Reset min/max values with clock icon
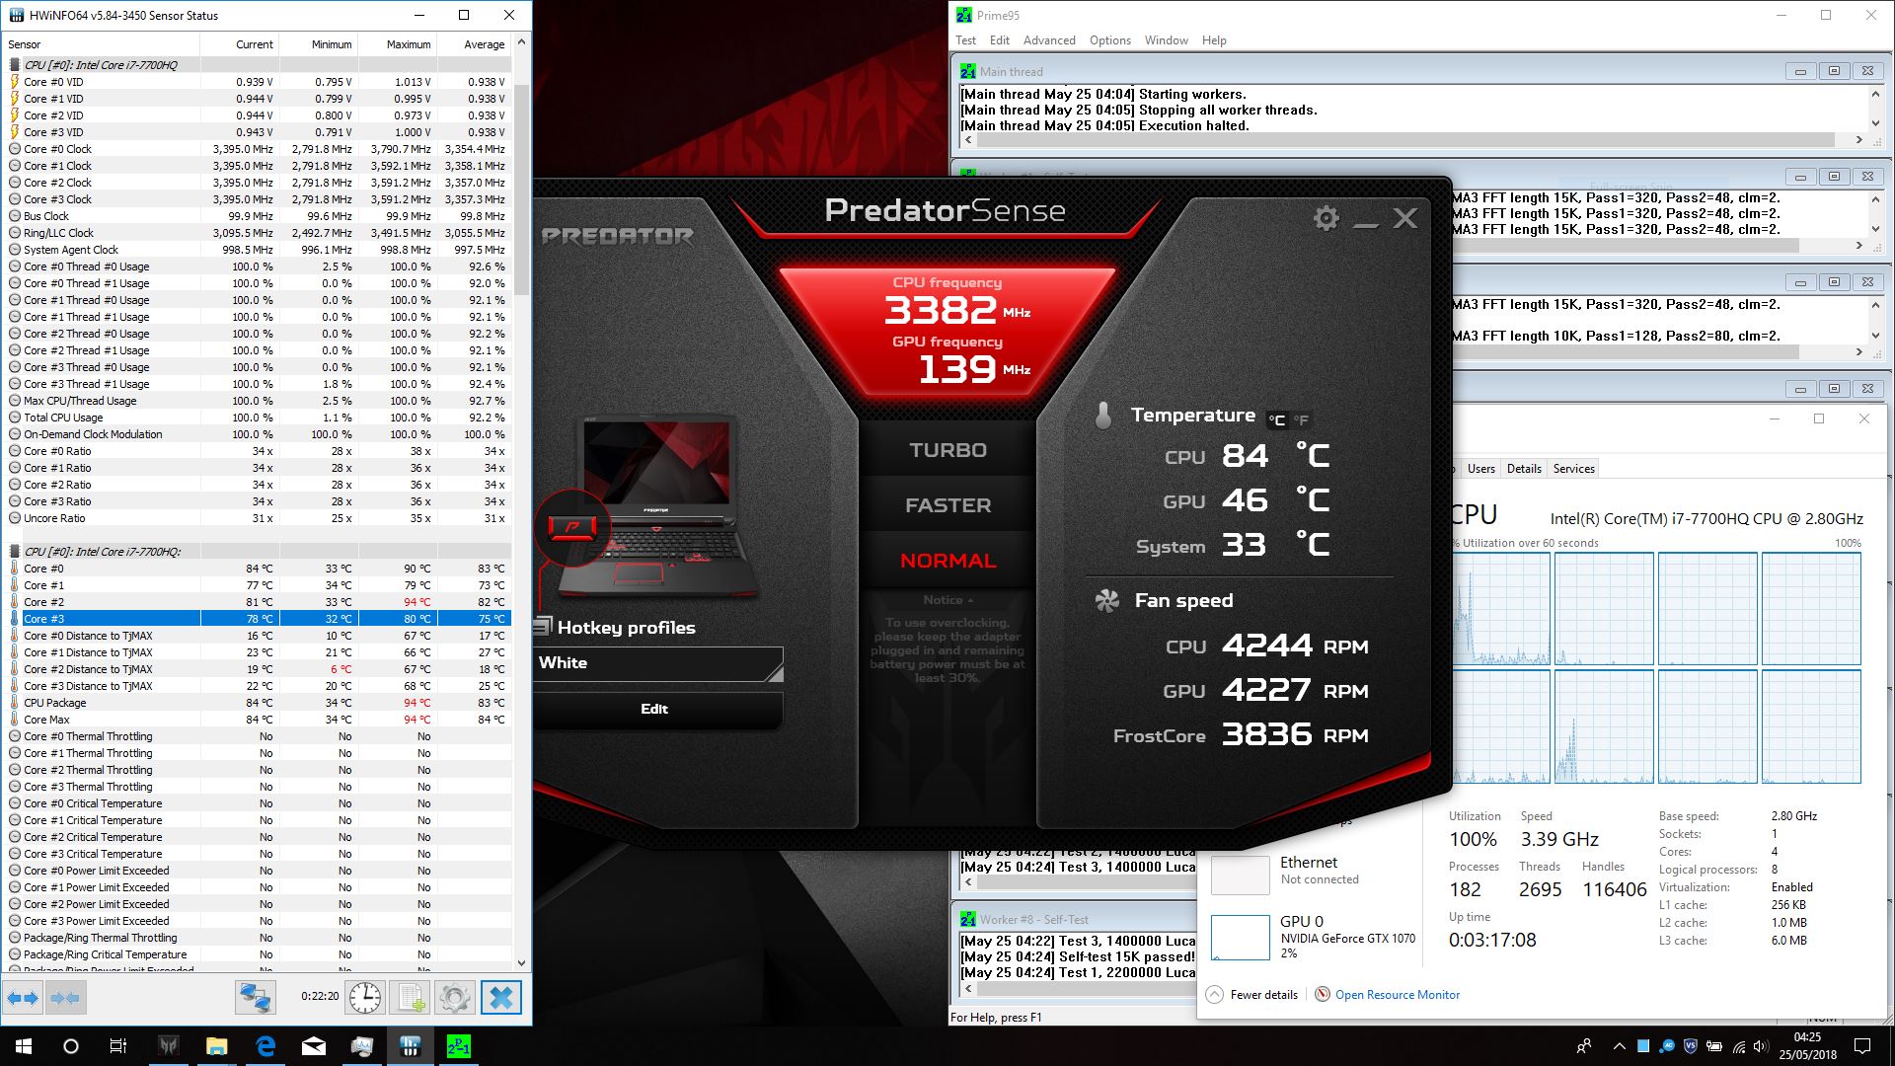 coord(365,998)
